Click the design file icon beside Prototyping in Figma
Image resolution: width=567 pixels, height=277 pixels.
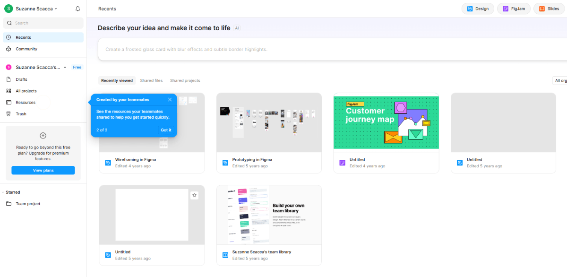225,163
